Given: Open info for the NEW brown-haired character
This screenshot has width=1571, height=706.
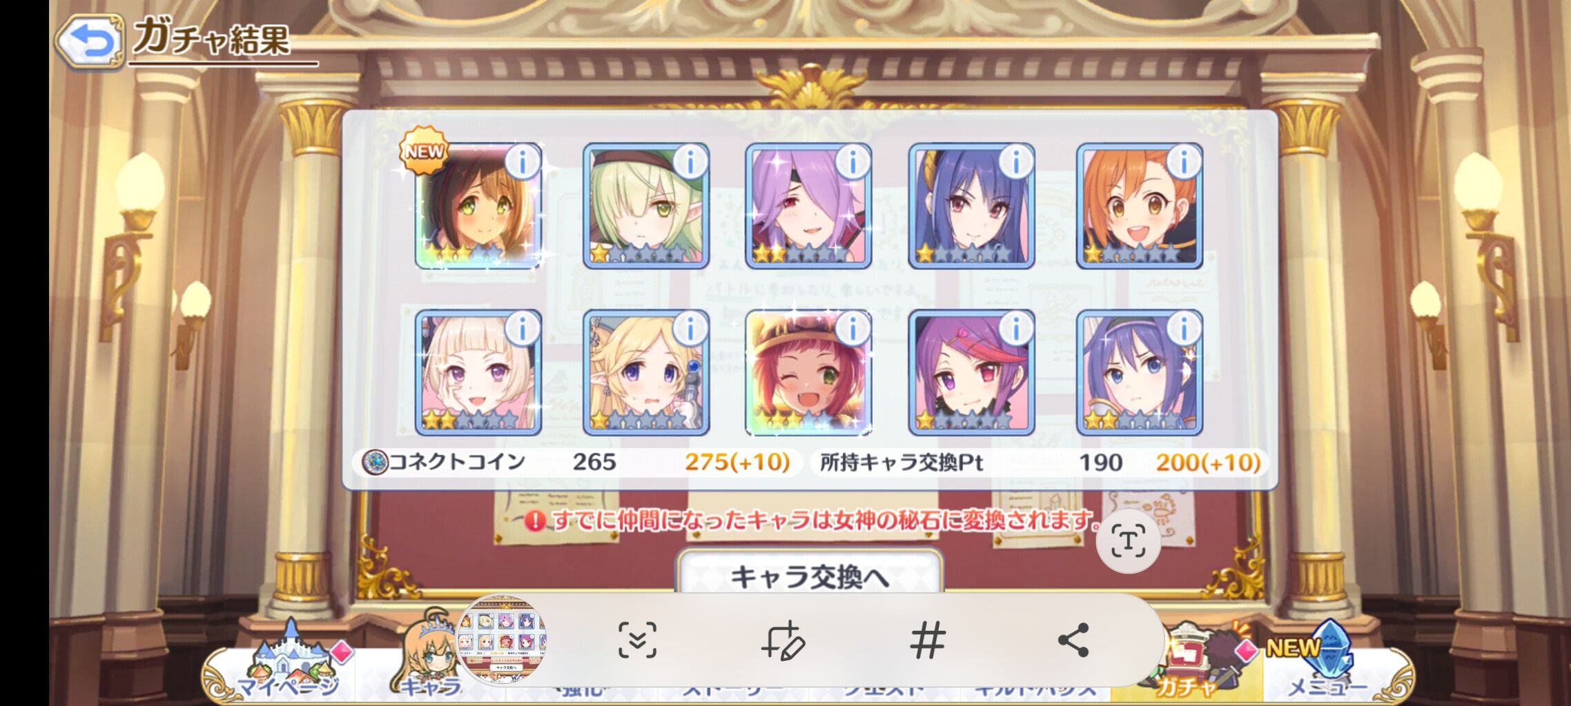Looking at the screenshot, I should pyautogui.click(x=523, y=163).
